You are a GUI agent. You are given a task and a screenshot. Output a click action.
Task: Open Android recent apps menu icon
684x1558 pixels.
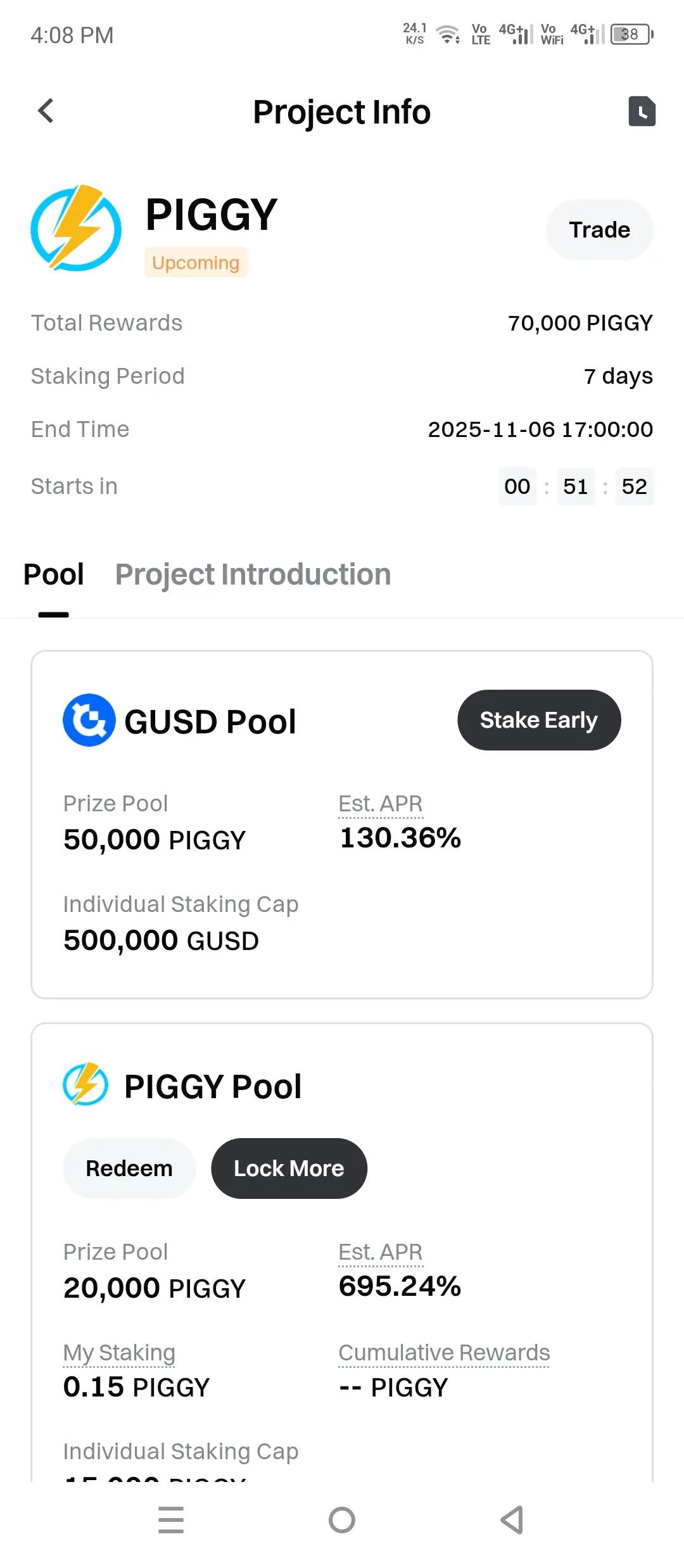170,1519
